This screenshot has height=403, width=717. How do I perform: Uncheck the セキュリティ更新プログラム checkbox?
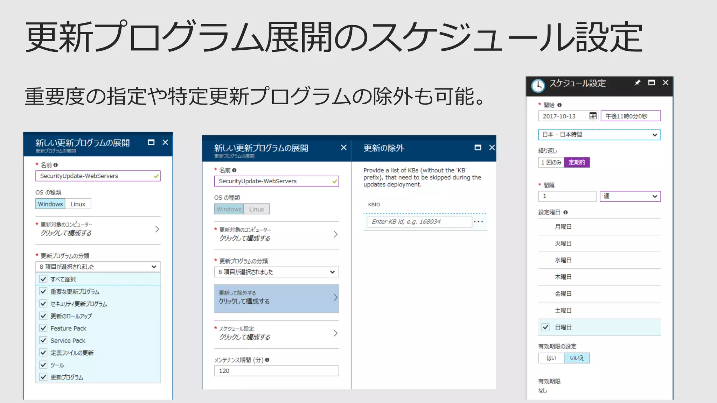[43, 304]
